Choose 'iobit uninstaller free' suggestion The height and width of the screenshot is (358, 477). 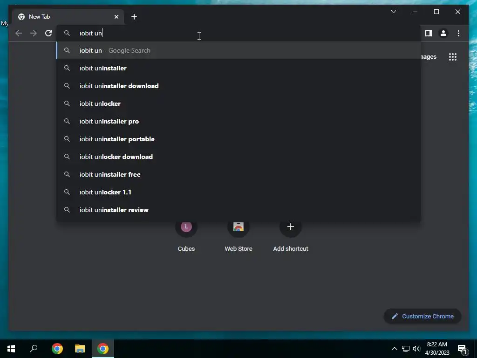[x=239, y=174]
